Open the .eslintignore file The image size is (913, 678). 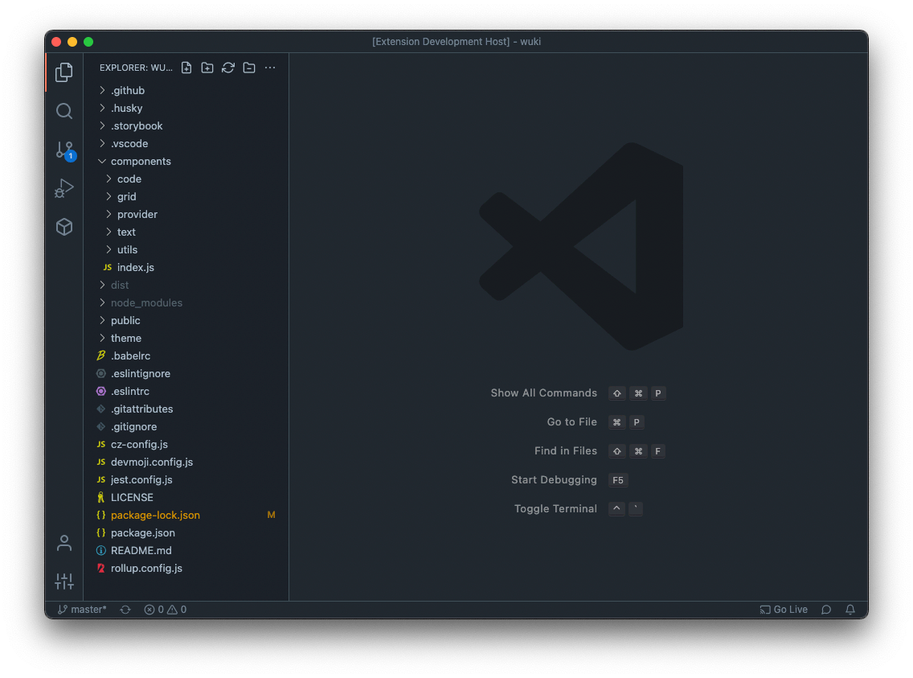tap(186, 373)
